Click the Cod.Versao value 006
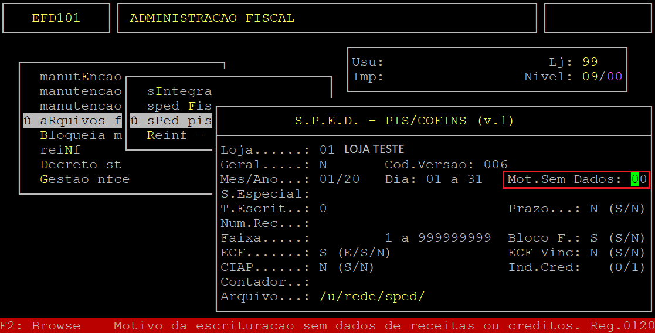Viewport: 655px width, 333px height. 496,165
